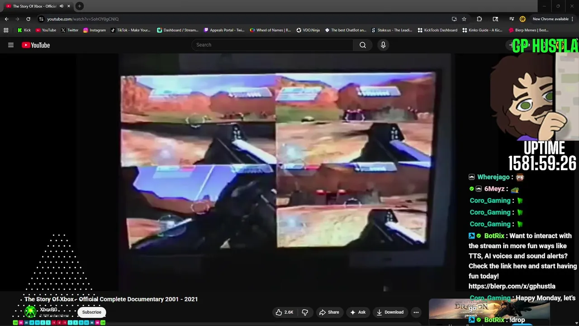This screenshot has height=326, width=579.
Task: Open the YouTube bookmark
Action: click(46, 30)
